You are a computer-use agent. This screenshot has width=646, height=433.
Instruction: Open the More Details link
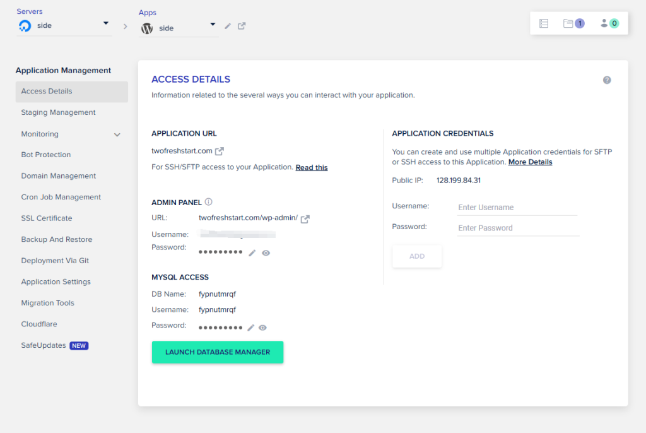coord(530,162)
